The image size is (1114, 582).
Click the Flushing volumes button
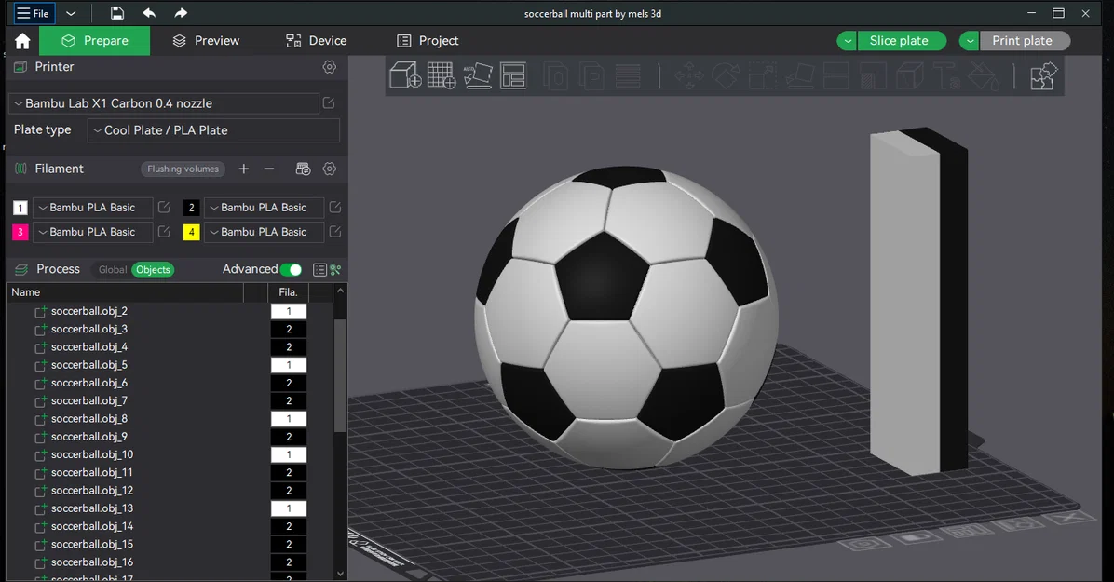(183, 169)
